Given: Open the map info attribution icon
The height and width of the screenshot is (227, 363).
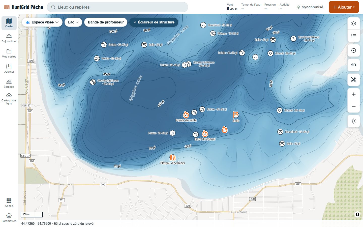Looking at the screenshot, I should point(357,214).
